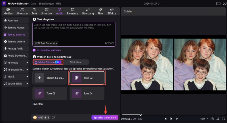
Task: Click the playback progress slider handle
Action: click(x=140, y=115)
